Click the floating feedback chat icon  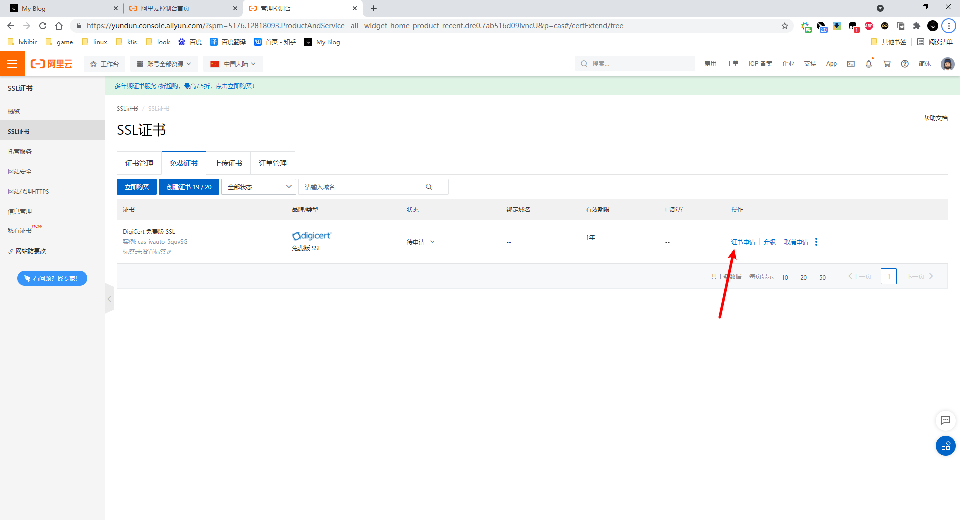click(x=945, y=420)
